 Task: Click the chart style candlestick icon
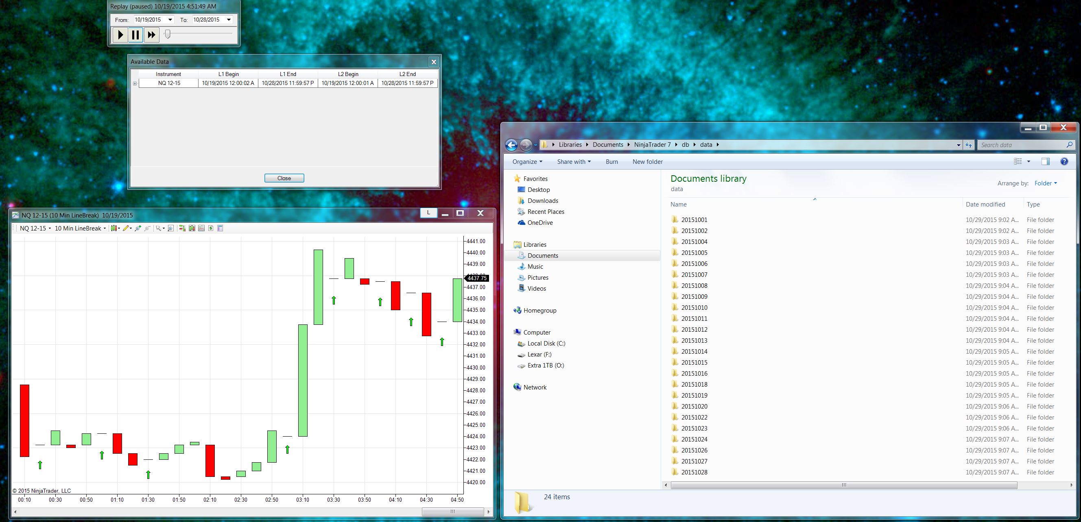[x=114, y=228]
